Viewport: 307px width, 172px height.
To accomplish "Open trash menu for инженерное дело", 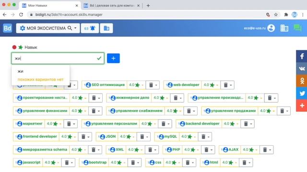I will [x=177, y=98].
